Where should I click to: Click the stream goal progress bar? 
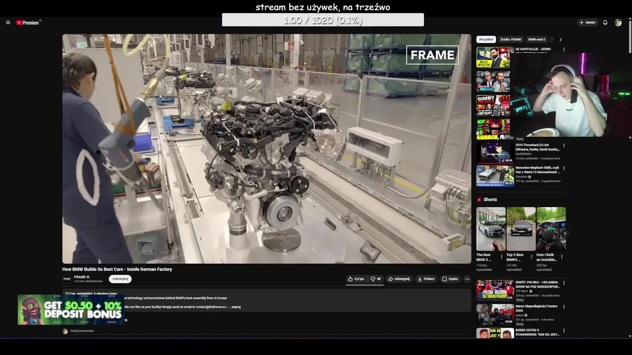(323, 20)
